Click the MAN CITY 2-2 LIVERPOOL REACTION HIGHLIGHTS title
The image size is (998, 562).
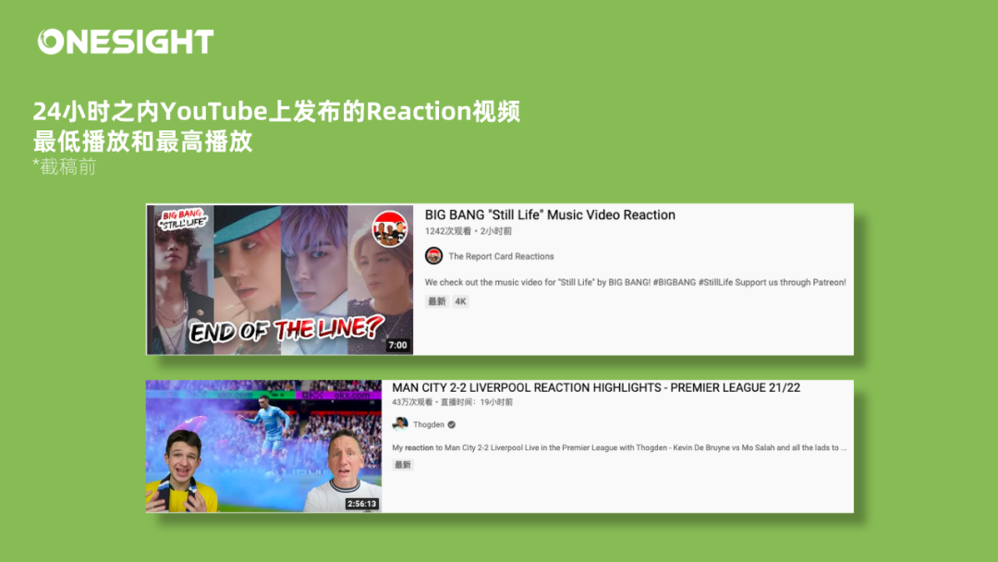point(596,387)
